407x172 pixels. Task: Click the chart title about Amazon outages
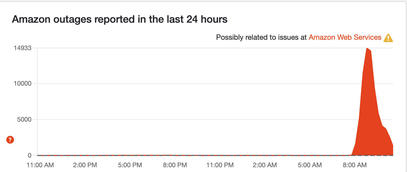(120, 19)
